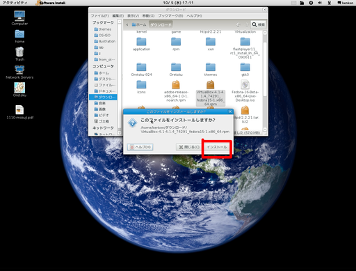
Task: Open the Go menu in the file manager
Action: (148, 16)
